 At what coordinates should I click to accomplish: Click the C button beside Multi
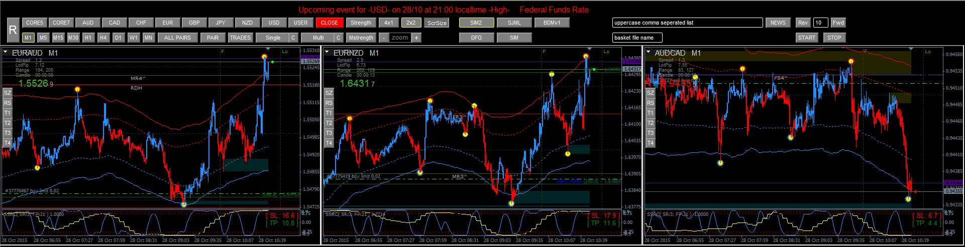[x=339, y=38]
